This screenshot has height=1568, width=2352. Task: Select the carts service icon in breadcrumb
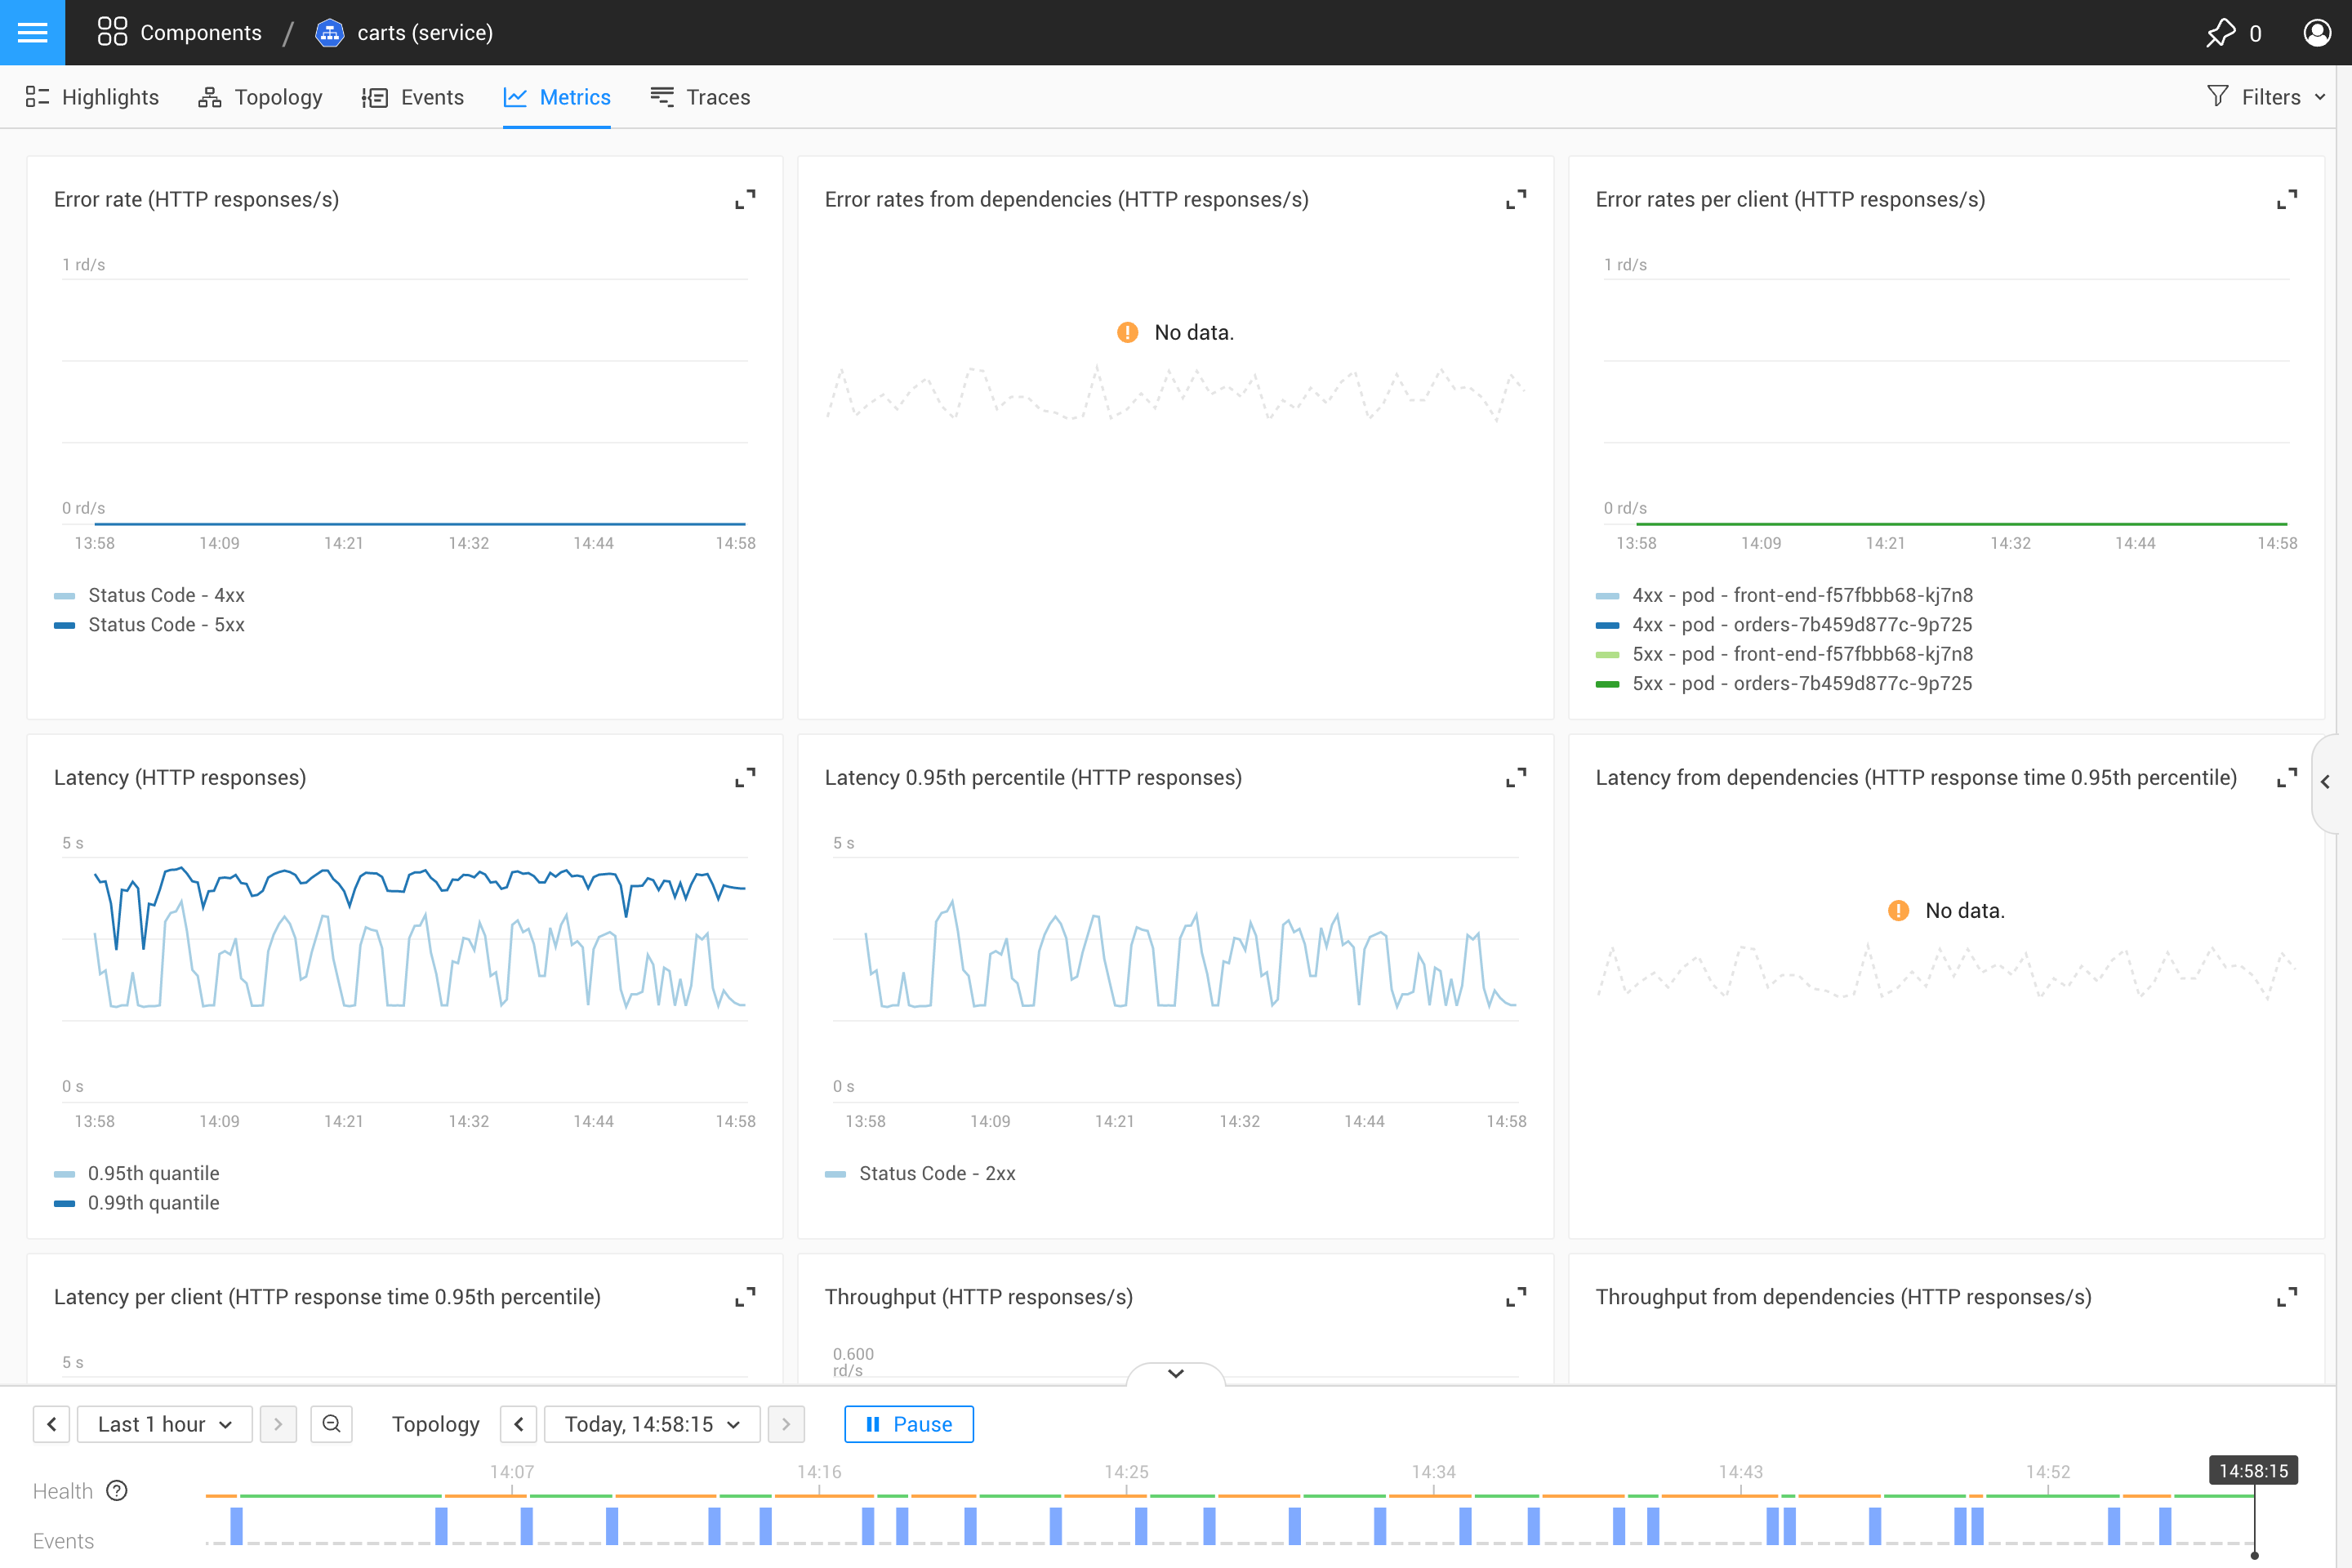click(329, 32)
